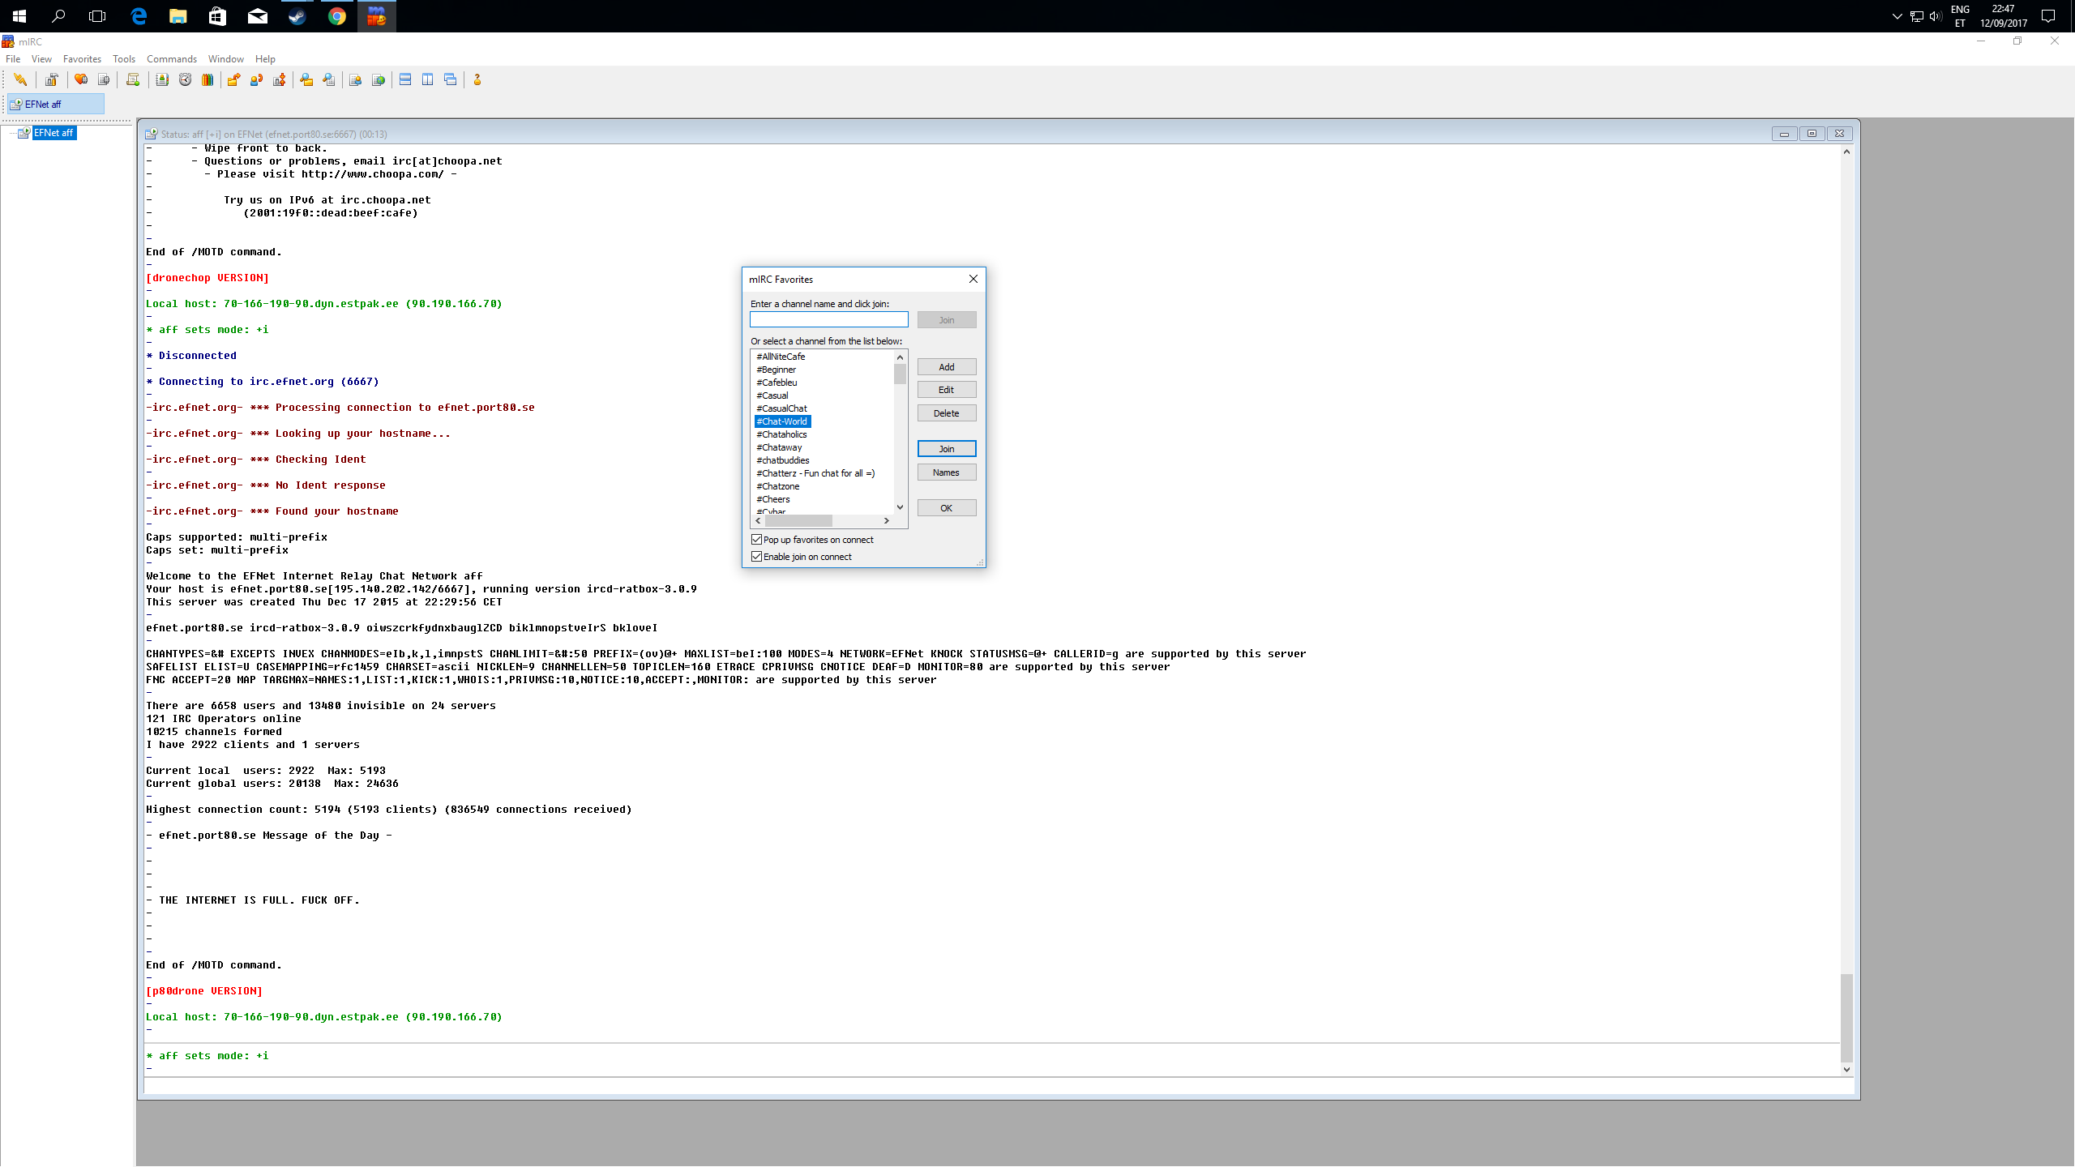Screen dimensions: 2075x1167
Task: Click Edit button in Favorites dialog
Action: (947, 390)
